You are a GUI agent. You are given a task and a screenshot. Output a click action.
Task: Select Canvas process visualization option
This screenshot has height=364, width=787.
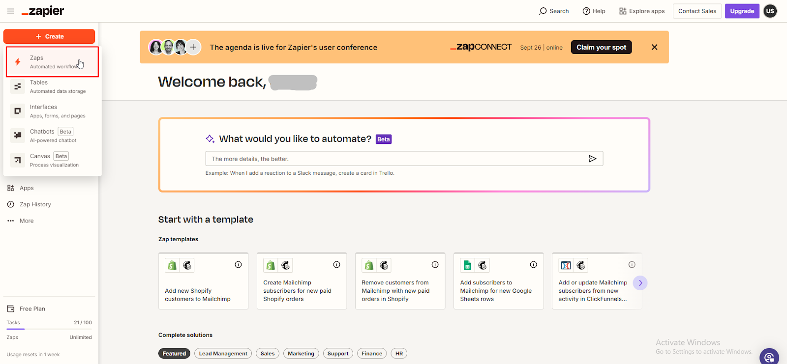52,160
